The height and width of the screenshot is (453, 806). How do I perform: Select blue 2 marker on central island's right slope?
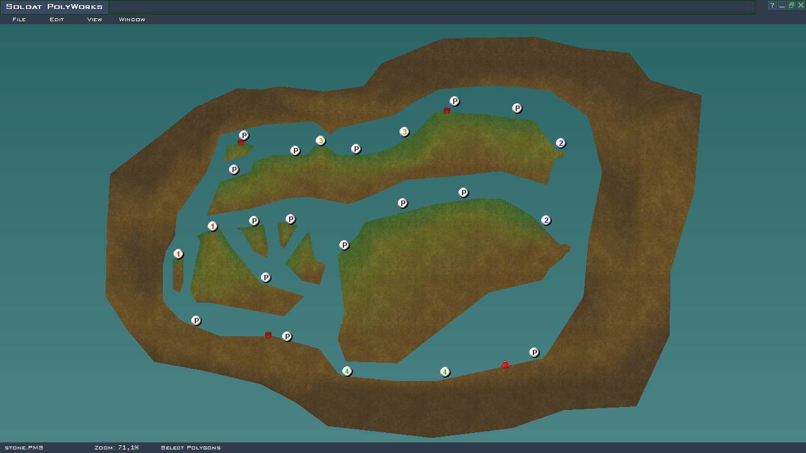(546, 221)
